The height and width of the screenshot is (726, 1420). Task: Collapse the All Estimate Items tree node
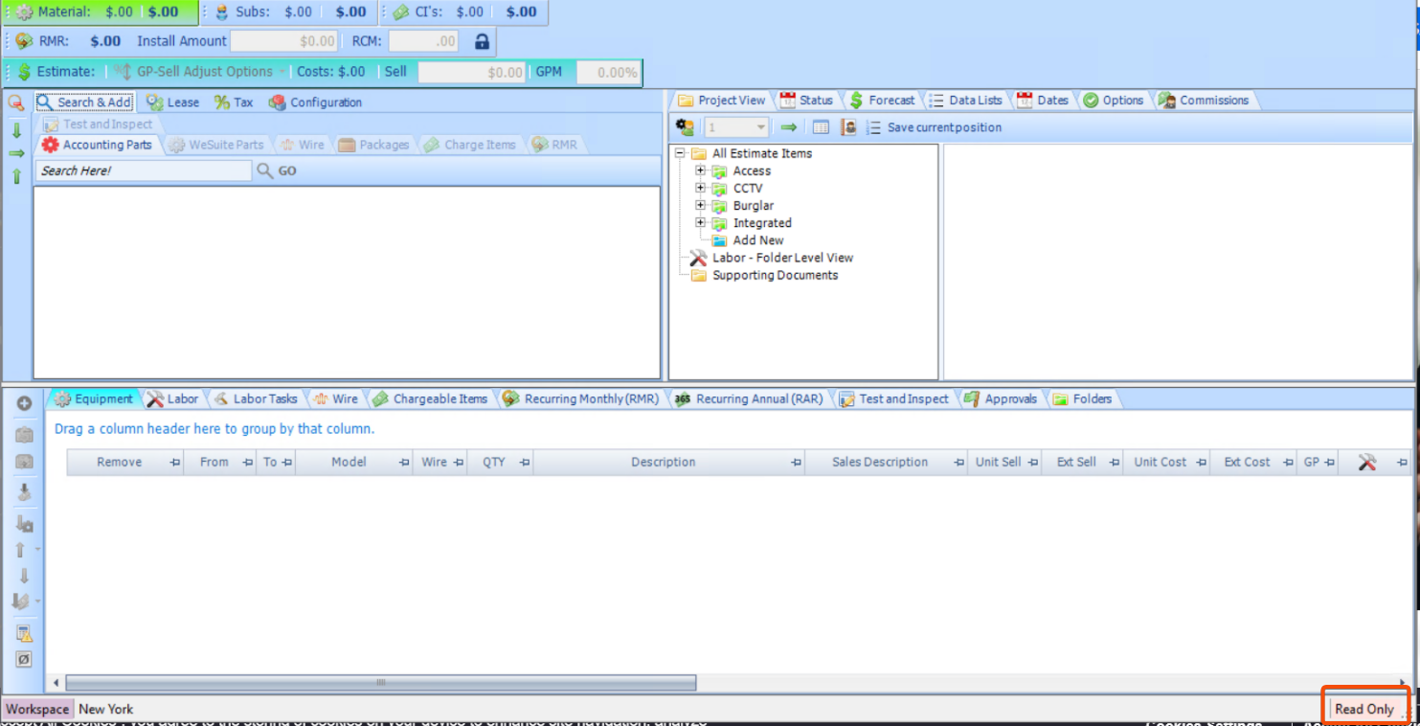(x=680, y=153)
